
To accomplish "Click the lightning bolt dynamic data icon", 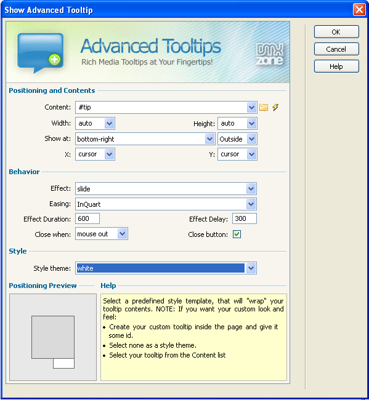I will pyautogui.click(x=275, y=107).
